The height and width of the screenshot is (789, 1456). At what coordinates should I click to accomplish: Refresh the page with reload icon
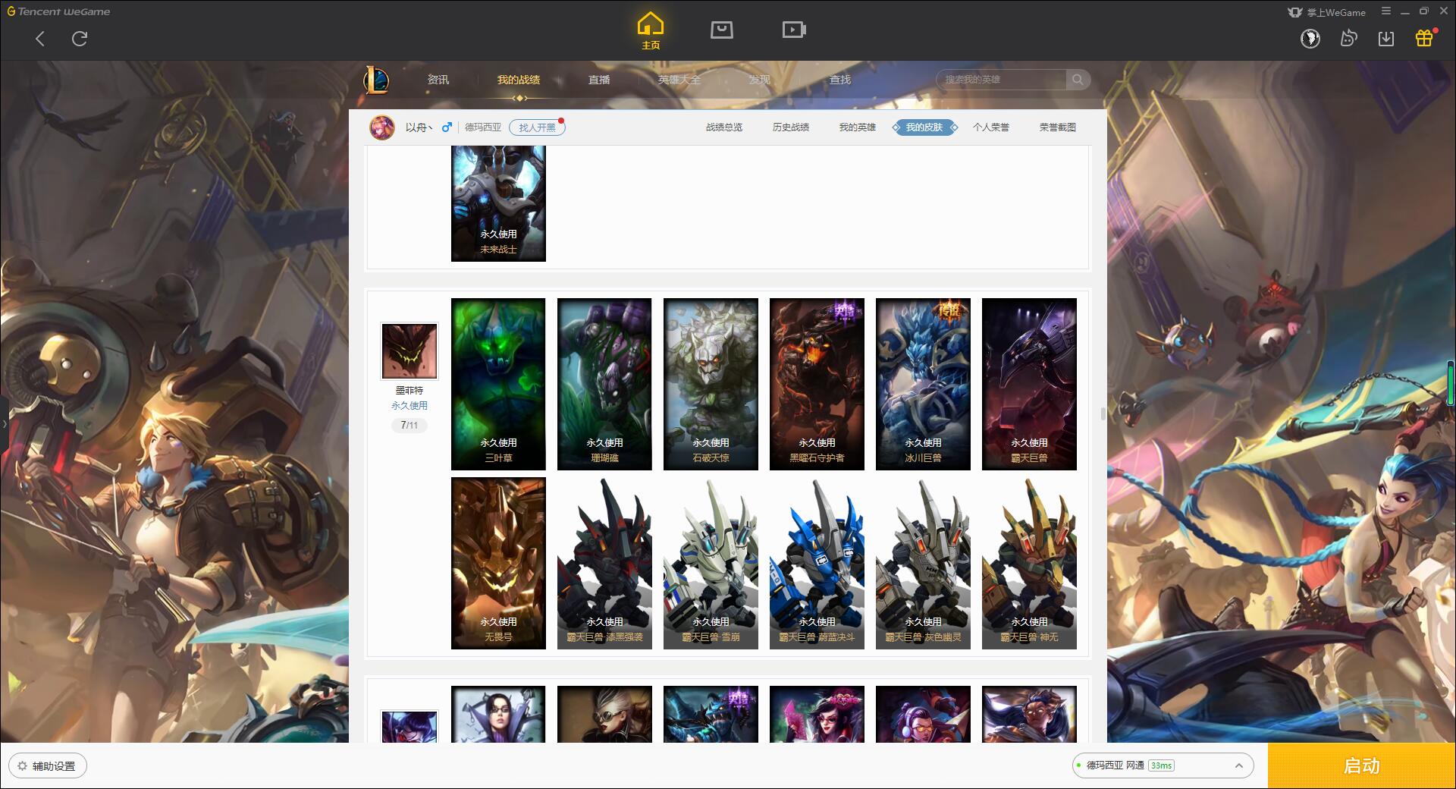tap(80, 39)
